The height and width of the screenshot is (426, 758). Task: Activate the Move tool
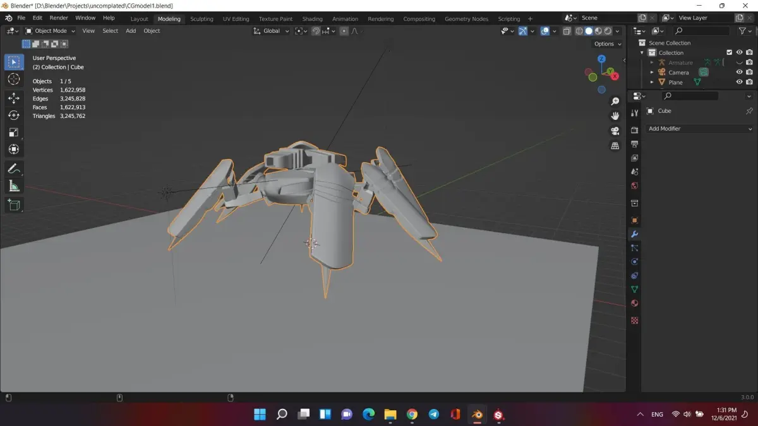click(x=14, y=98)
